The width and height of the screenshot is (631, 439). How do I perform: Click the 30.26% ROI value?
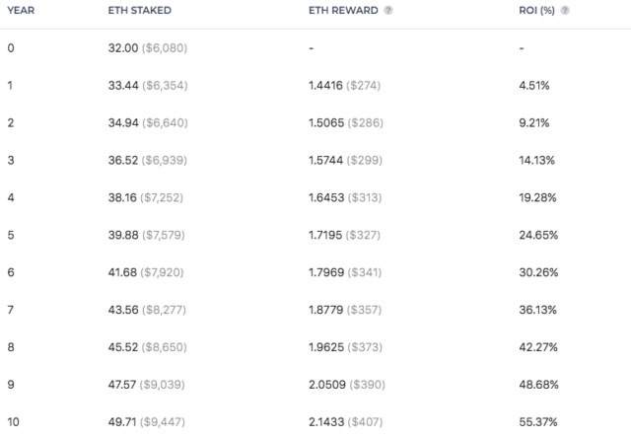(538, 272)
